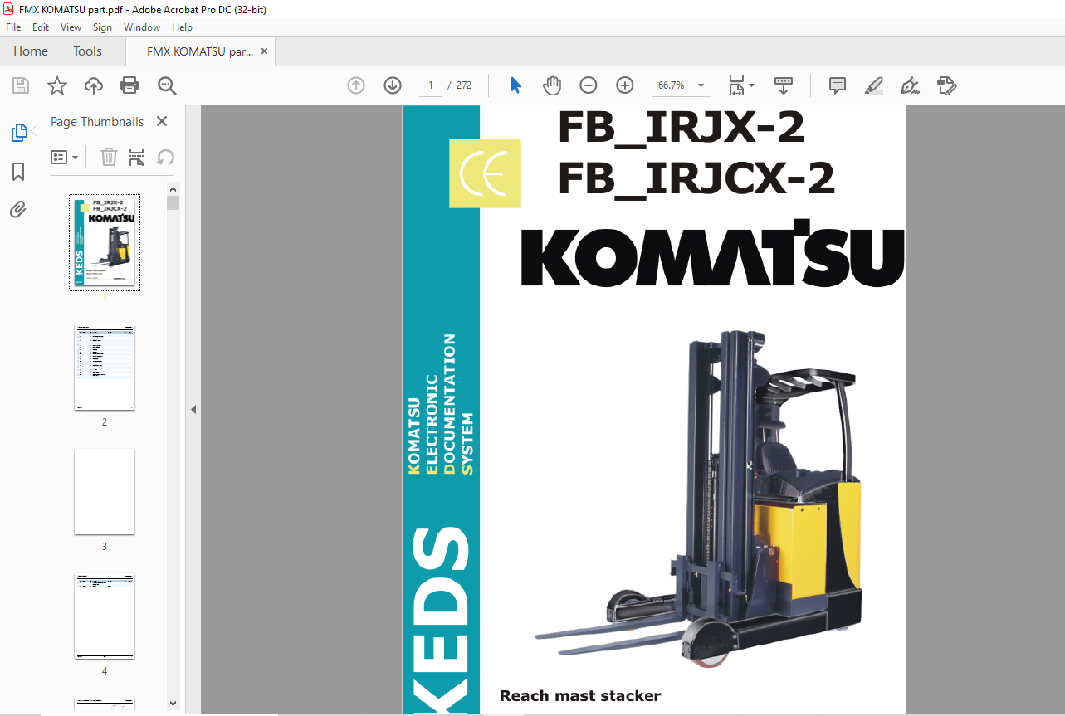Print the document with printer icon

(x=129, y=85)
